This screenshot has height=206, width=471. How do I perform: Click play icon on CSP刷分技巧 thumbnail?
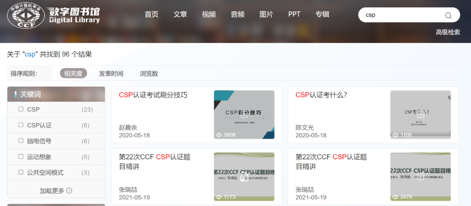coord(244,114)
